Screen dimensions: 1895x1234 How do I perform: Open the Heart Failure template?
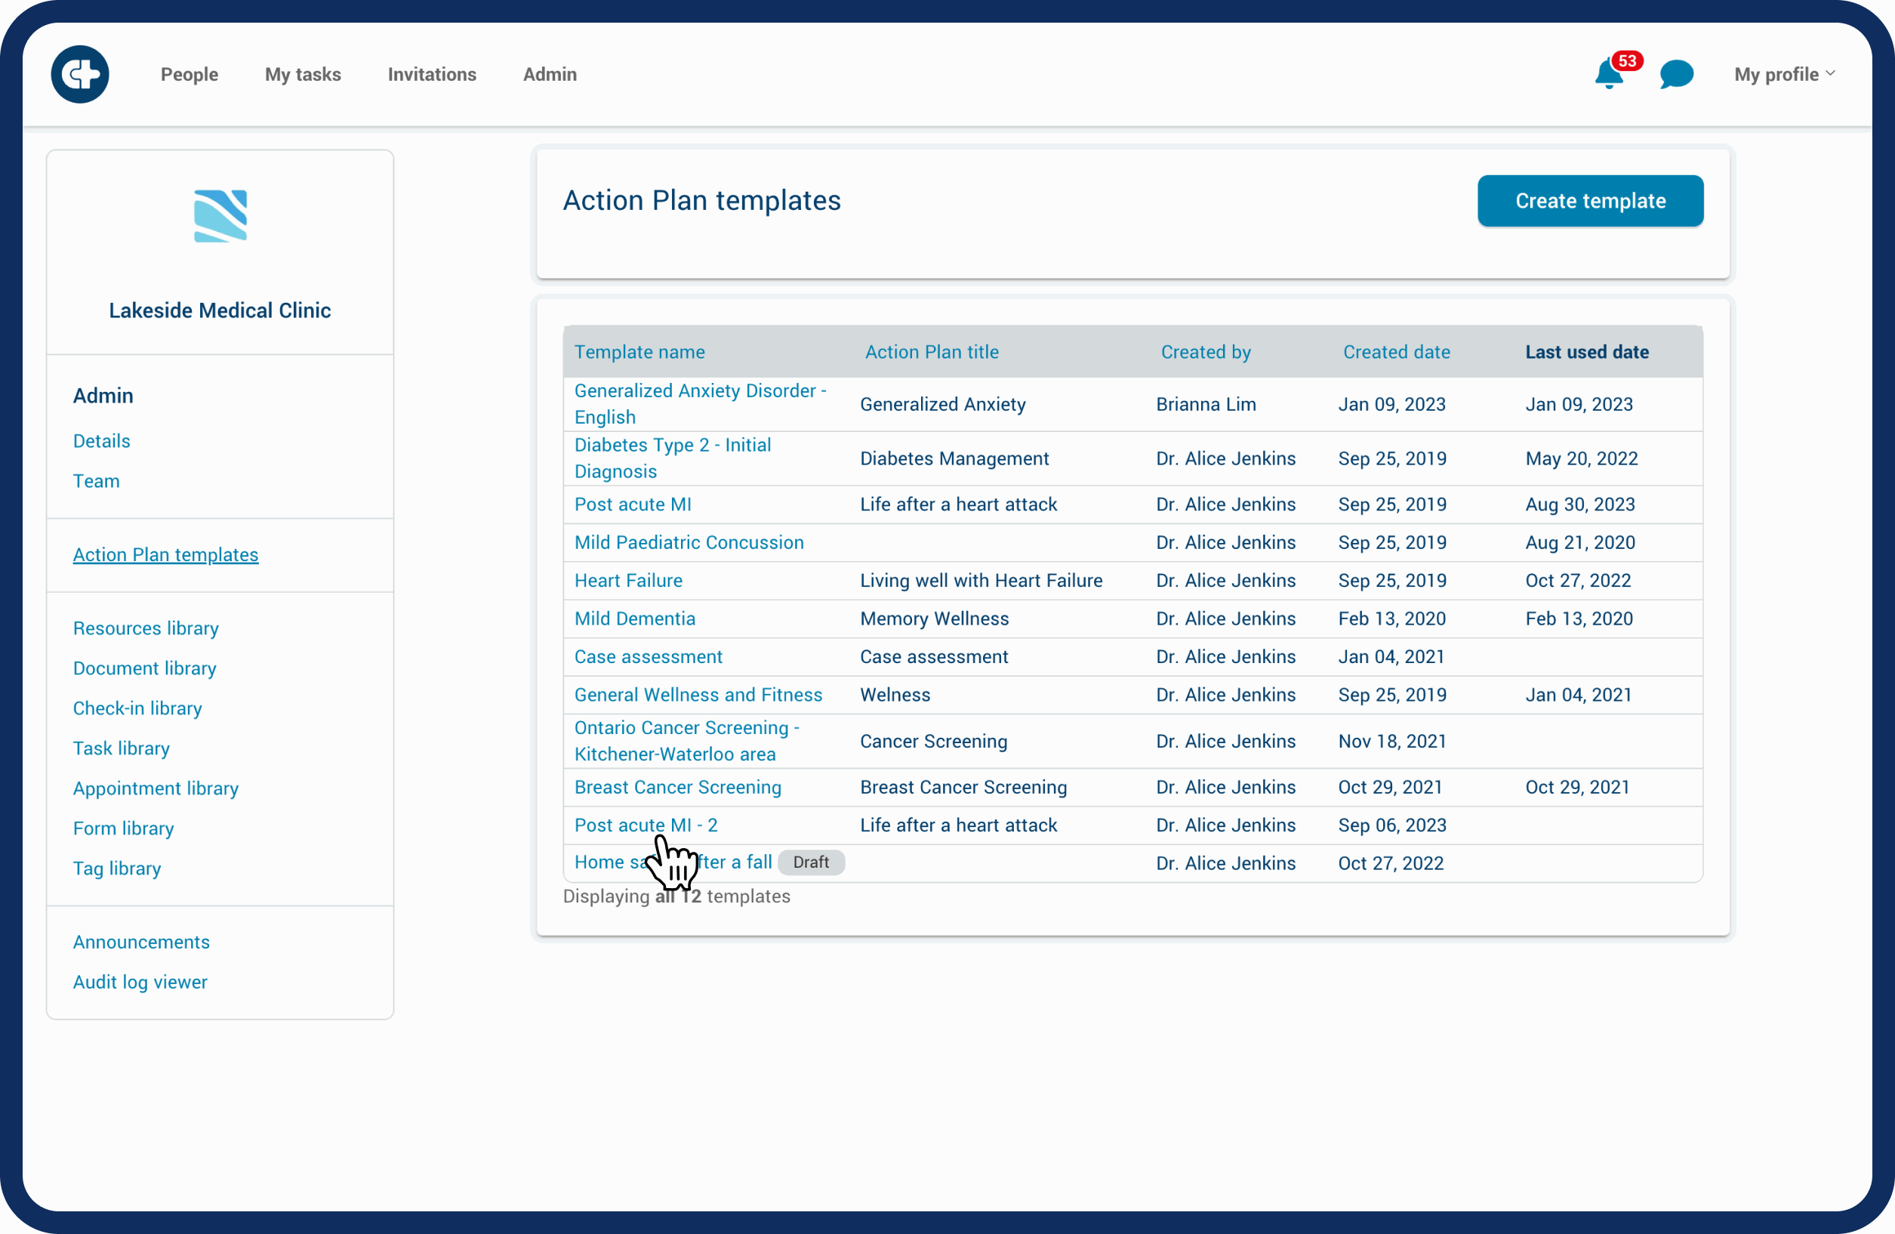click(628, 581)
